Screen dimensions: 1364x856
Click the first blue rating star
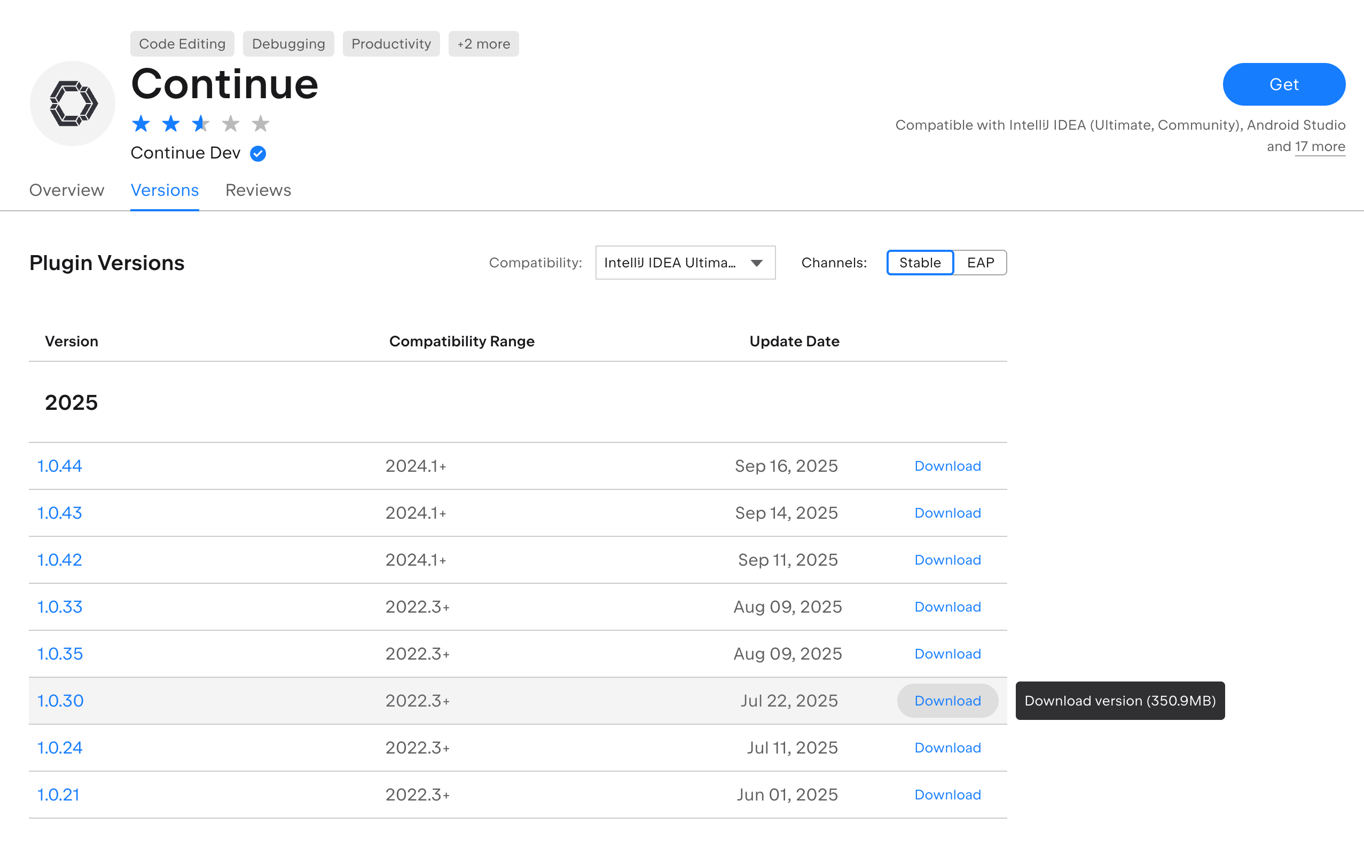tap(140, 123)
